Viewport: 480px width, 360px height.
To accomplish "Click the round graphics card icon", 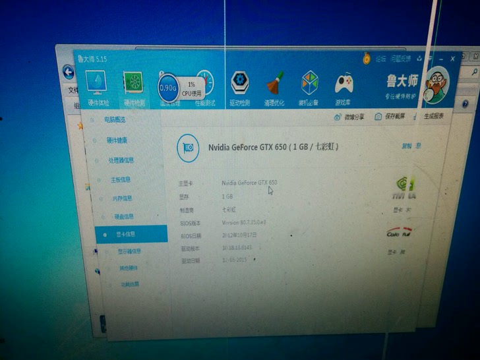I will pyautogui.click(x=188, y=148).
